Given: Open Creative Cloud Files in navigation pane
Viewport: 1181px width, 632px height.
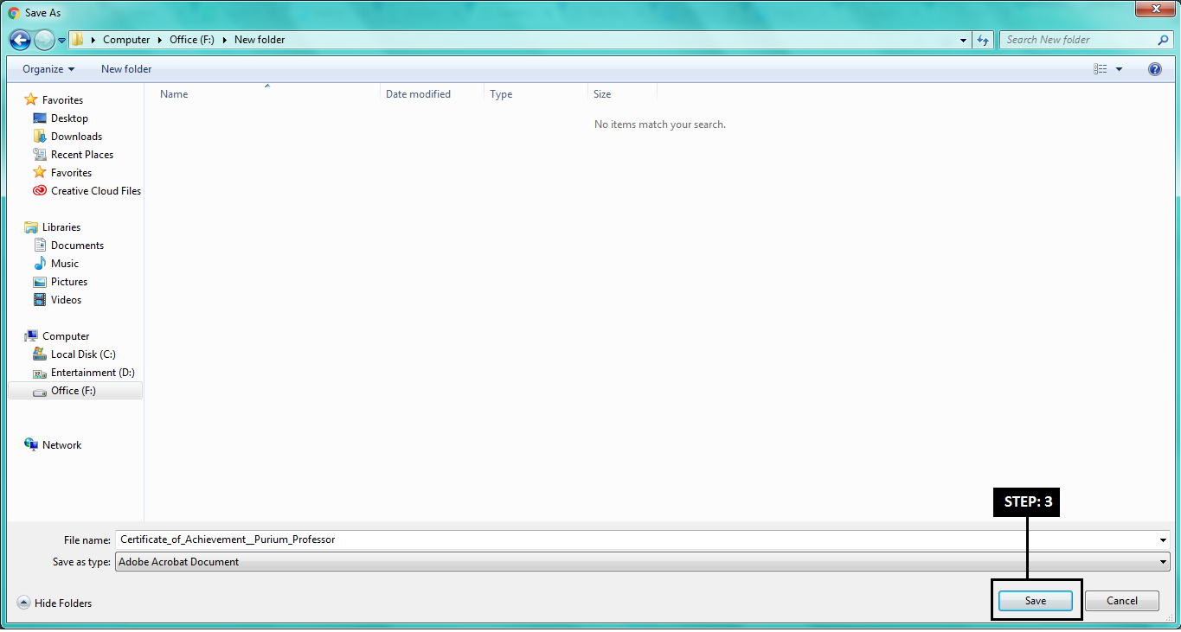Looking at the screenshot, I should pos(96,191).
